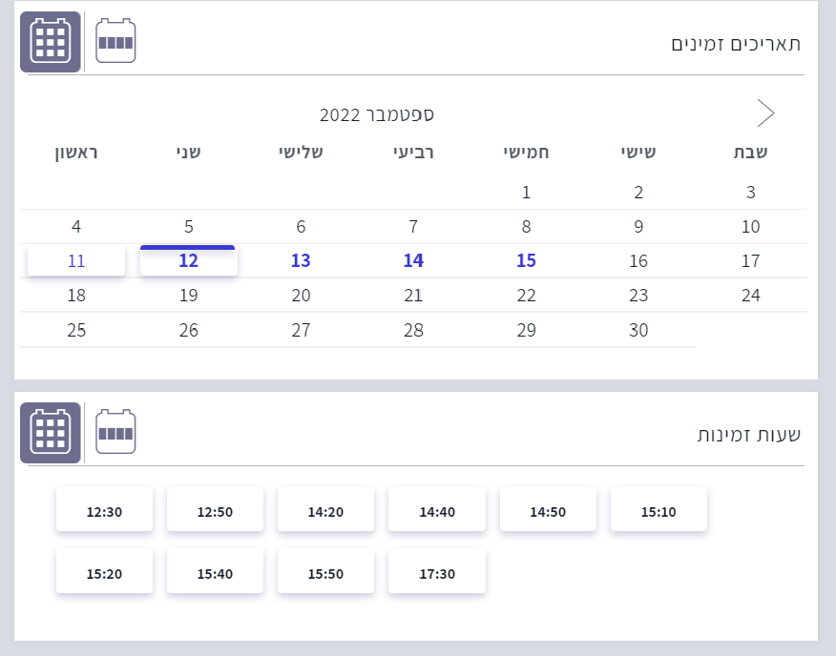Switch available hours to strip view

point(116,433)
